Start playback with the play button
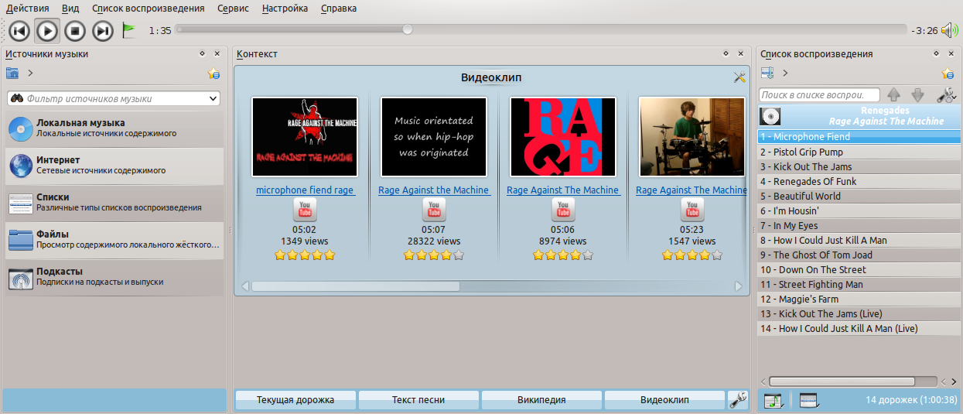The height and width of the screenshot is (414, 963). (x=47, y=30)
